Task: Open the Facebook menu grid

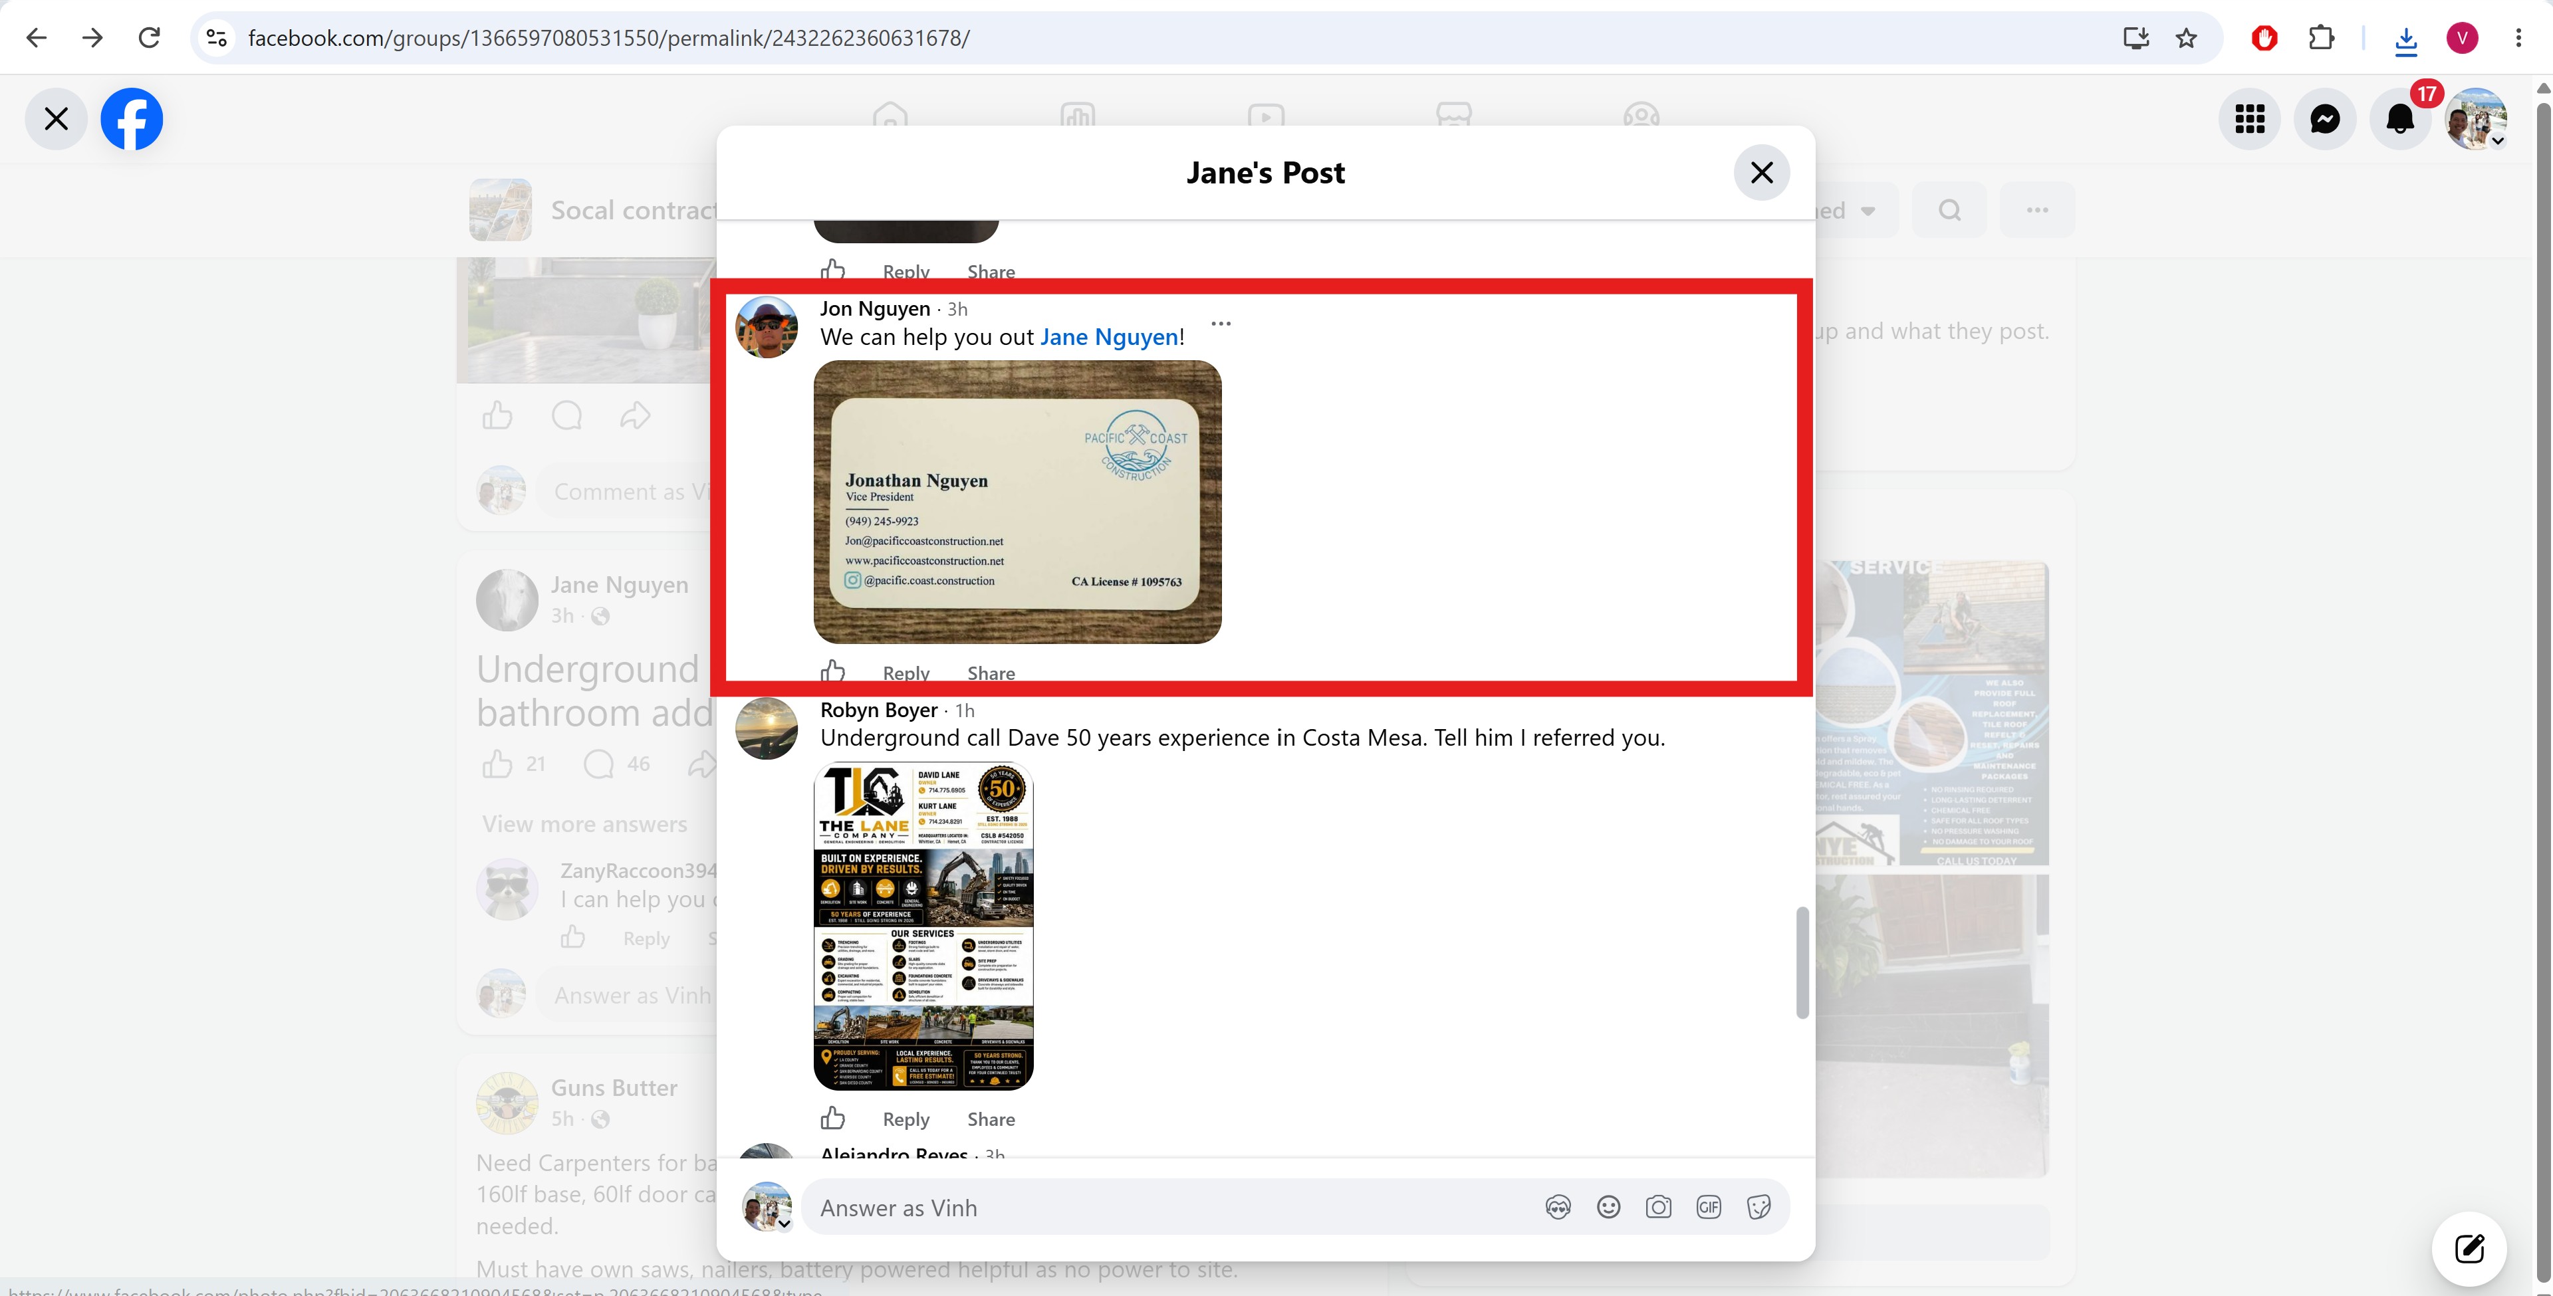Action: pos(2250,119)
